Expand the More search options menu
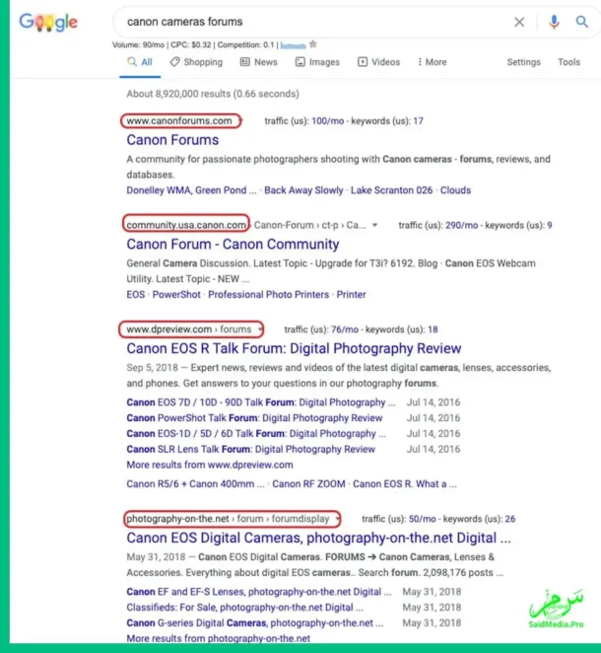This screenshot has height=653, width=601. 432,62
